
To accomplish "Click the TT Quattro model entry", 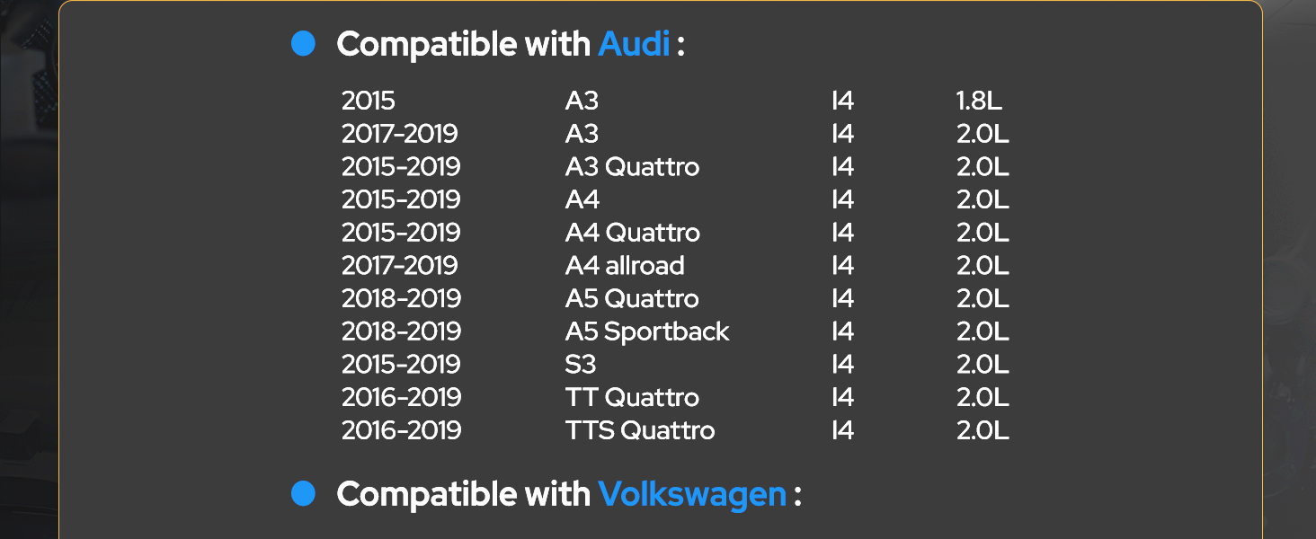I will 632,397.
